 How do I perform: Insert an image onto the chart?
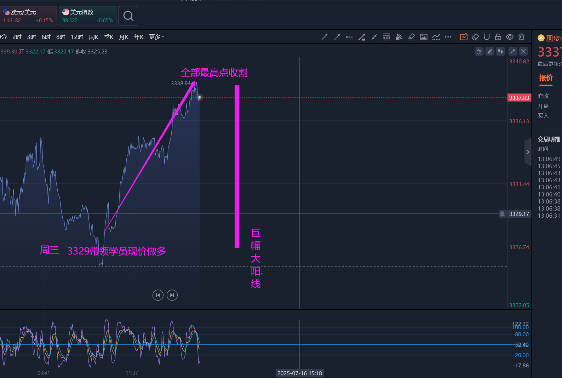(424, 37)
